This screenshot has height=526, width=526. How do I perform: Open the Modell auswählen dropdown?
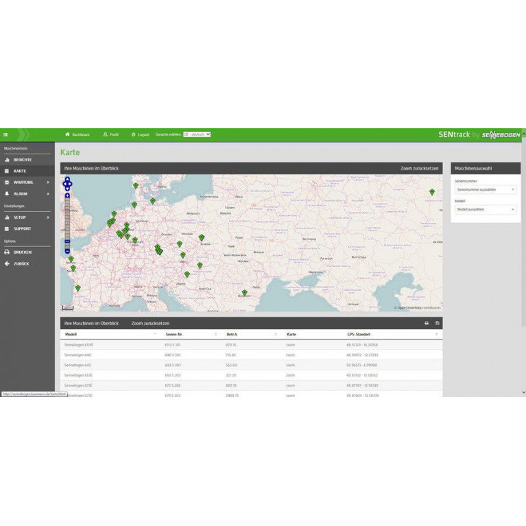point(486,209)
